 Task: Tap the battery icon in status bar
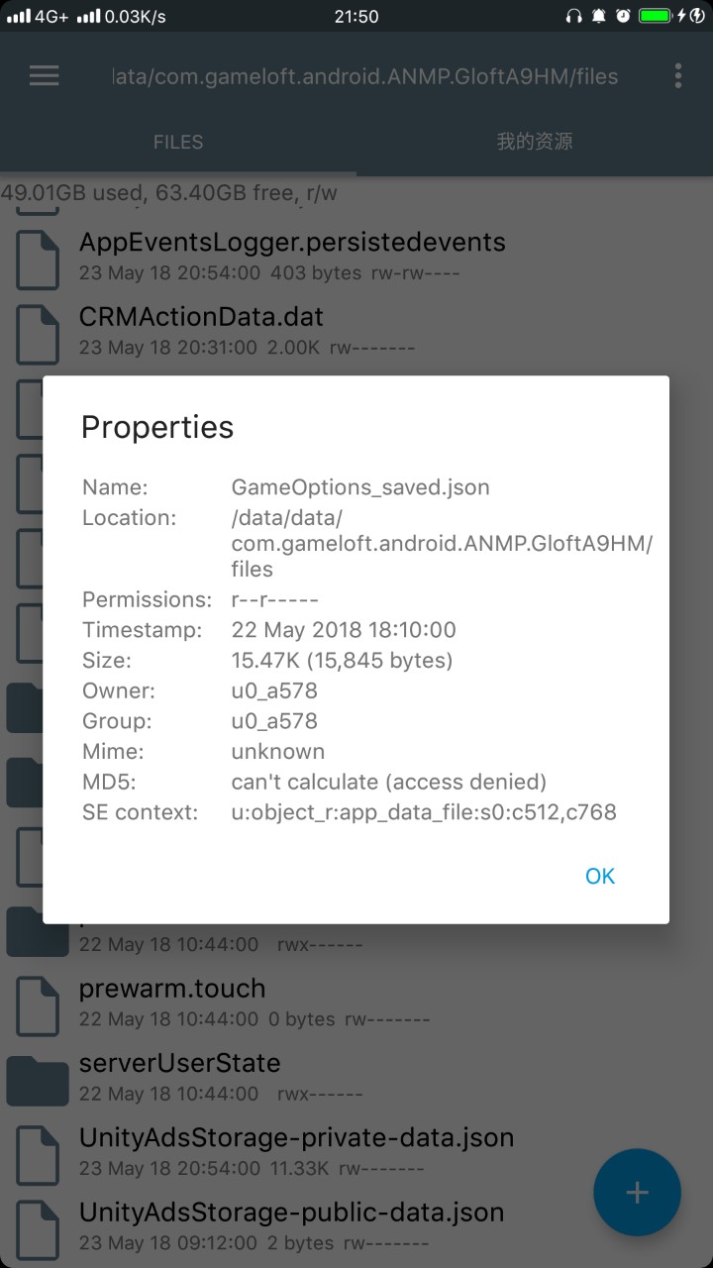tap(656, 16)
